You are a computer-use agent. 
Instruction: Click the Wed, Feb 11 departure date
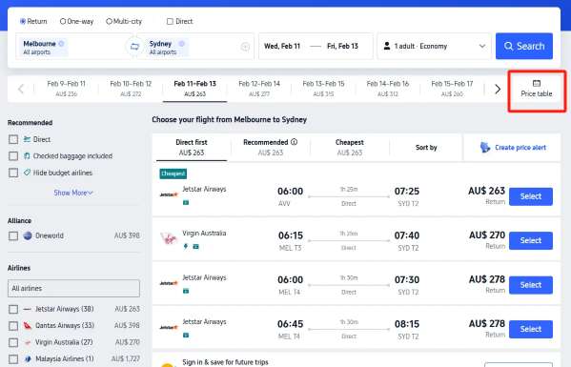pos(282,47)
